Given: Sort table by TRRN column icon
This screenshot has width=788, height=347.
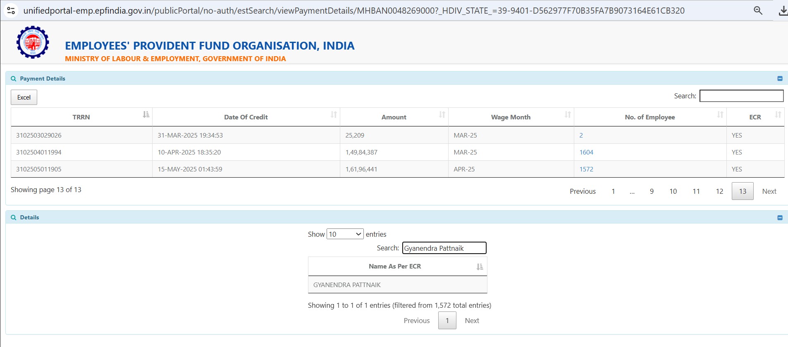Looking at the screenshot, I should [146, 115].
